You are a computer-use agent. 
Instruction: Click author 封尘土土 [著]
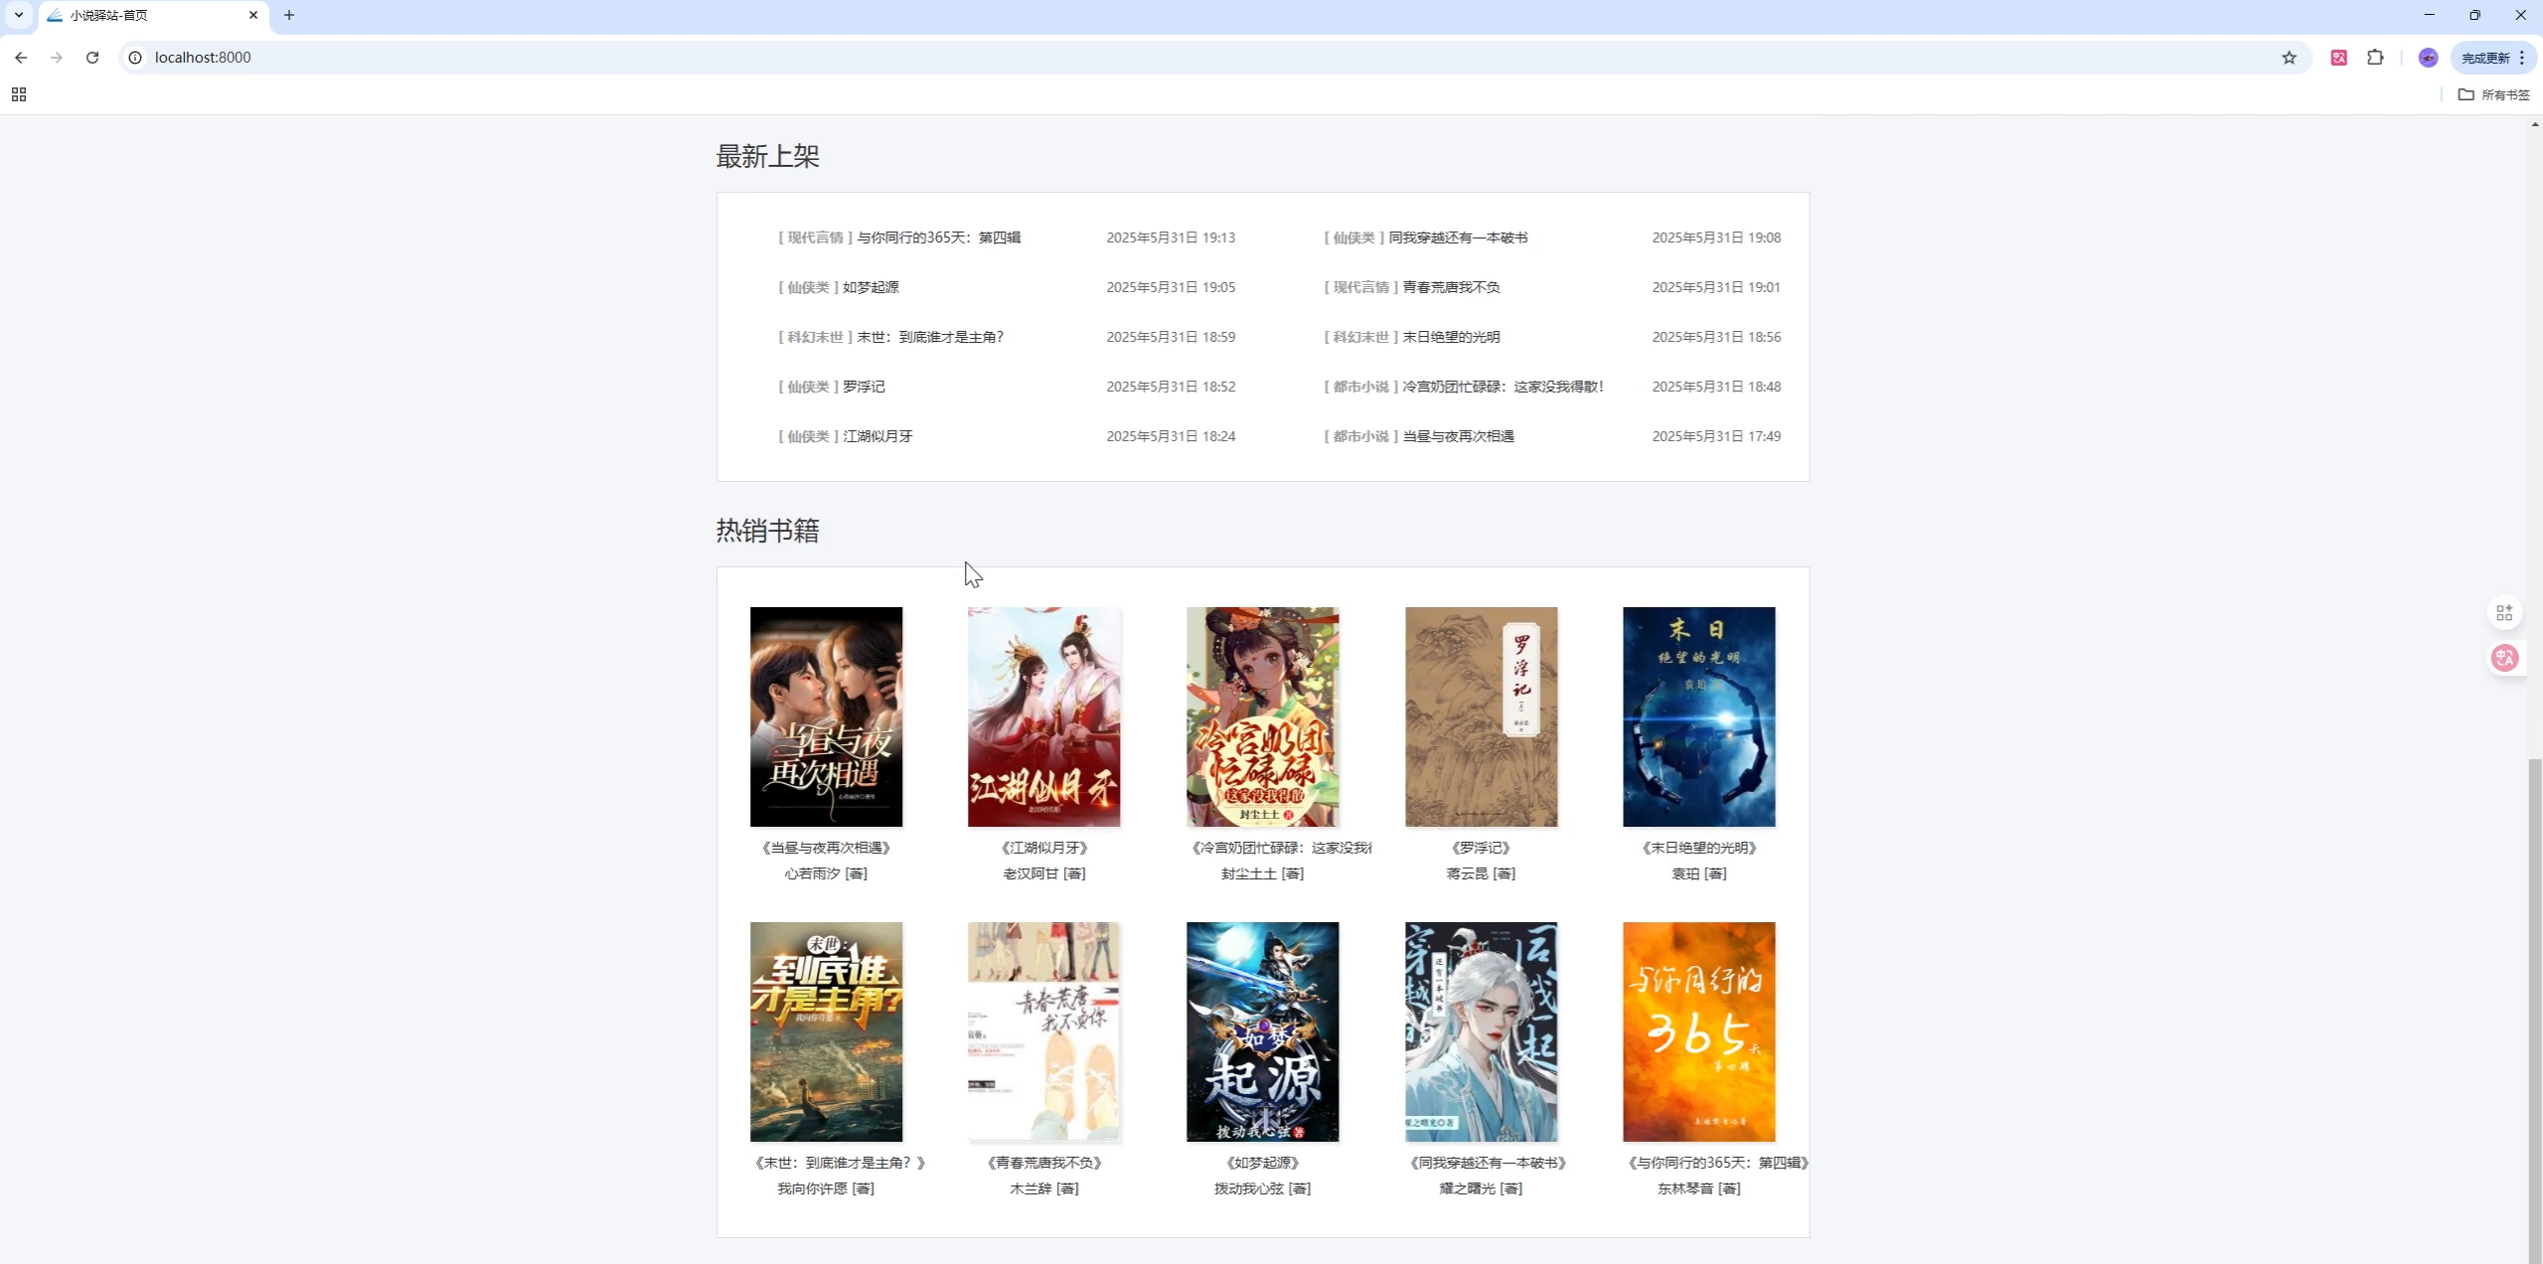(1262, 873)
